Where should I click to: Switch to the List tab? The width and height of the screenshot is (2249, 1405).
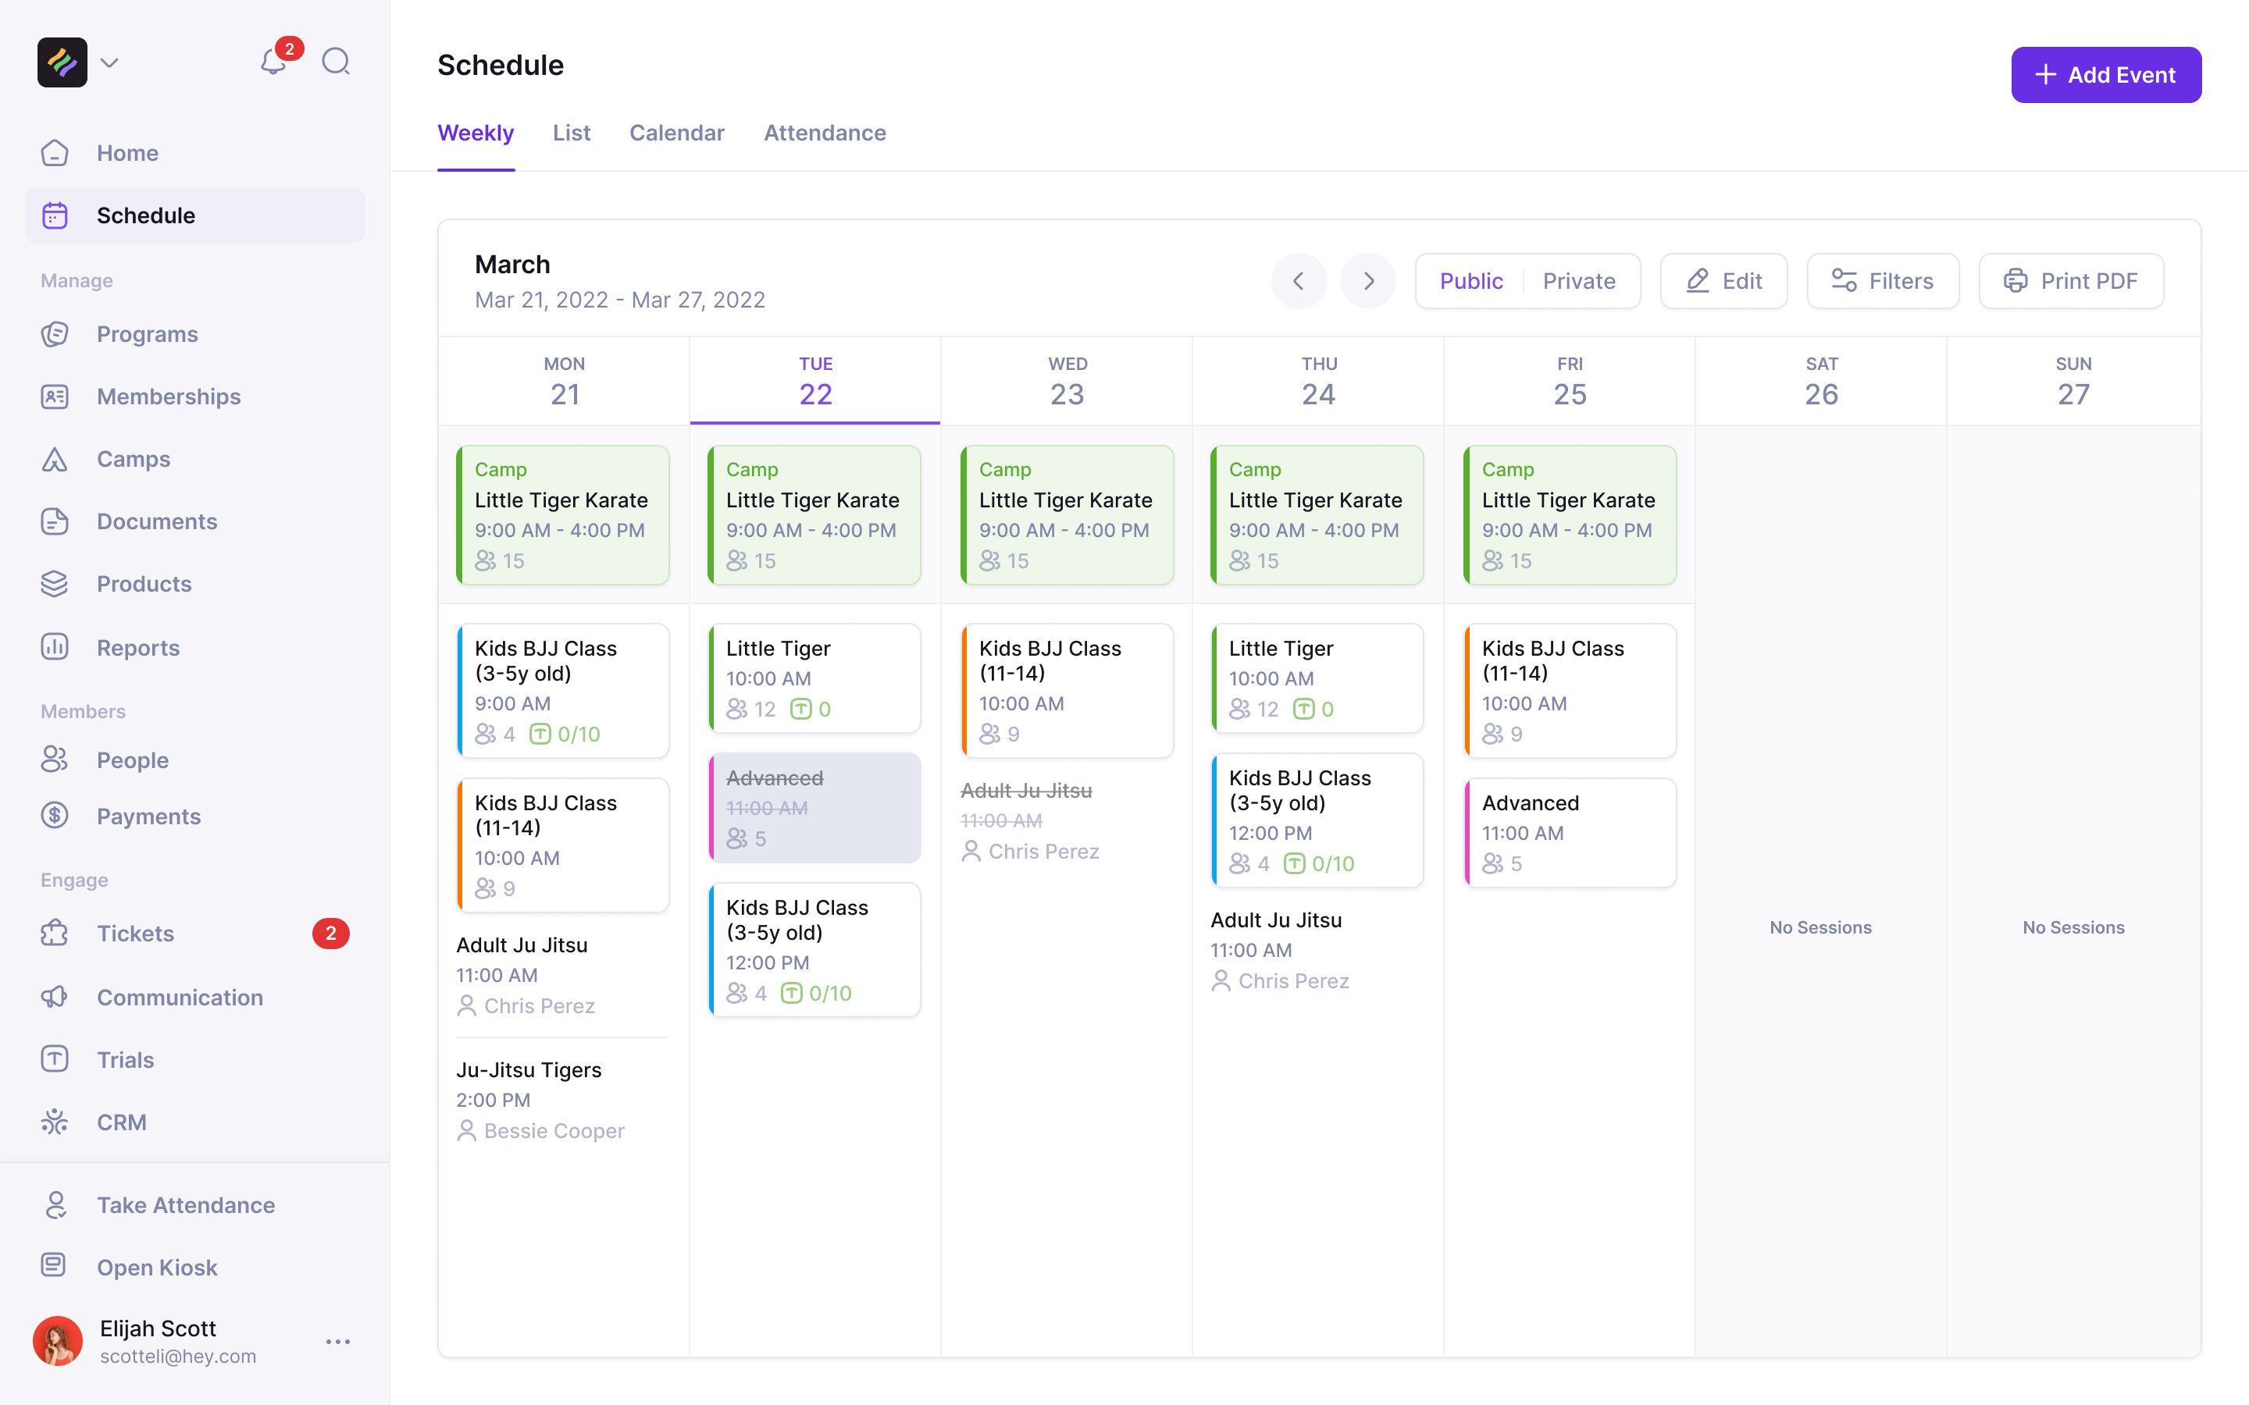[x=572, y=133]
